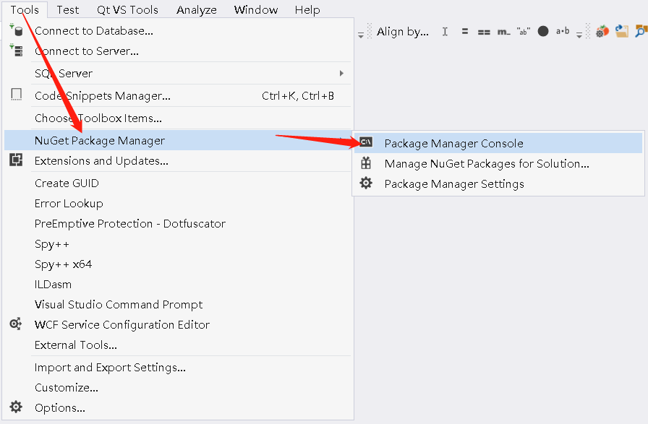Image resolution: width=648 pixels, height=424 pixels.
Task: Click the Connect to Database icon
Action: pyautogui.click(x=16, y=30)
